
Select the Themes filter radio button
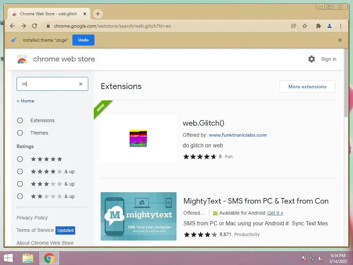[20, 133]
